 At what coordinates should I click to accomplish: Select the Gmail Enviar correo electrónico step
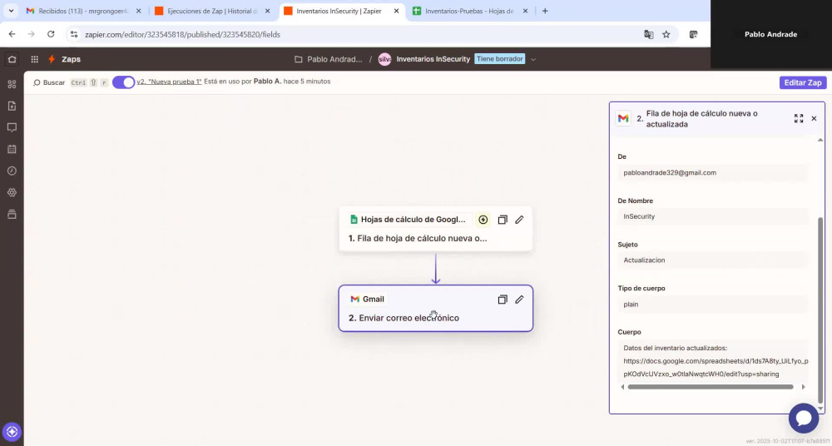436,309
